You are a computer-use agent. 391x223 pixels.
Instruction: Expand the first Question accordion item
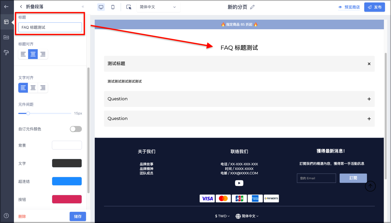coord(239,99)
